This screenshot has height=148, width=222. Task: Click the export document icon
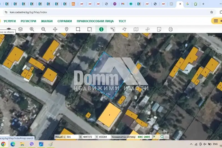[x=159, y=29]
